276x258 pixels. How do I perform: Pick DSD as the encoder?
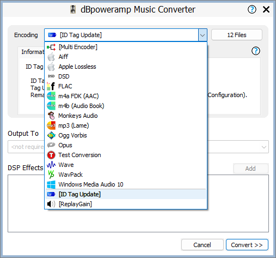[126, 76]
